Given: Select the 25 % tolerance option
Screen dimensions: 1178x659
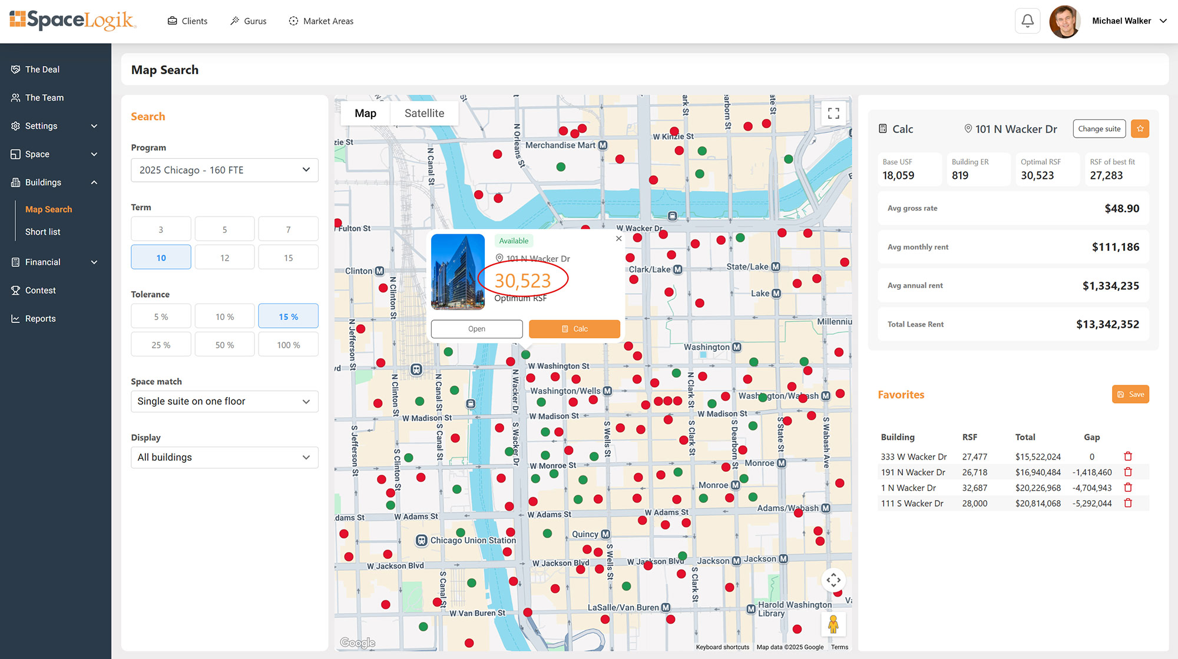Looking at the screenshot, I should 161,345.
